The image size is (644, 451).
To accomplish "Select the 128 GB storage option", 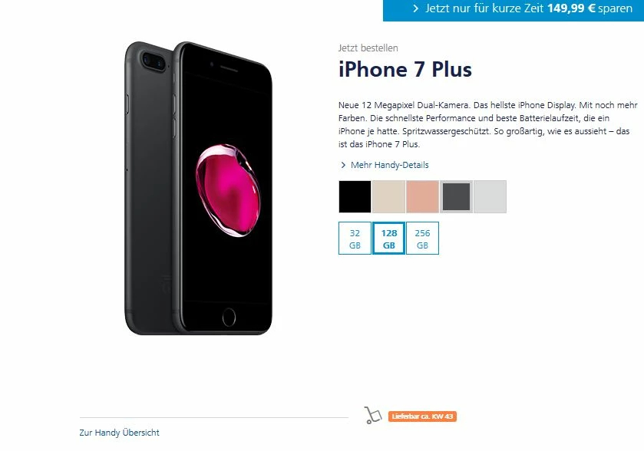I will (388, 239).
